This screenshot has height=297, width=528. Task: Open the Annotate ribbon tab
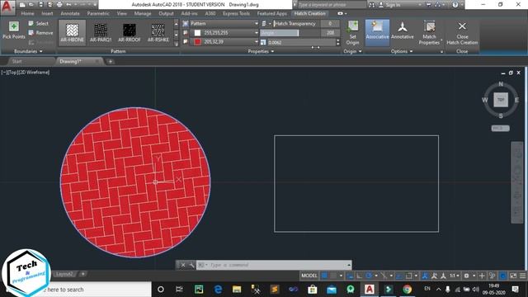point(70,13)
